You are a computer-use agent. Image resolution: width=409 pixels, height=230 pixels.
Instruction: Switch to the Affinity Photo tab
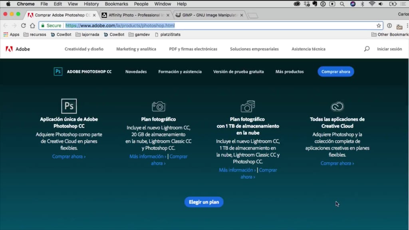point(136,15)
